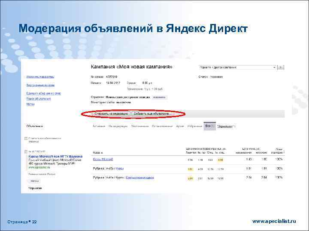The height and width of the screenshot is (231, 309).
Task: Switch to 'Черновики' ads tab
Action: (x=226, y=126)
